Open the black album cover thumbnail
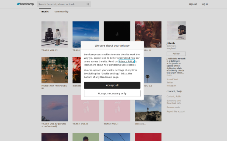This screenshot has width=227, height=141. click(117, 31)
